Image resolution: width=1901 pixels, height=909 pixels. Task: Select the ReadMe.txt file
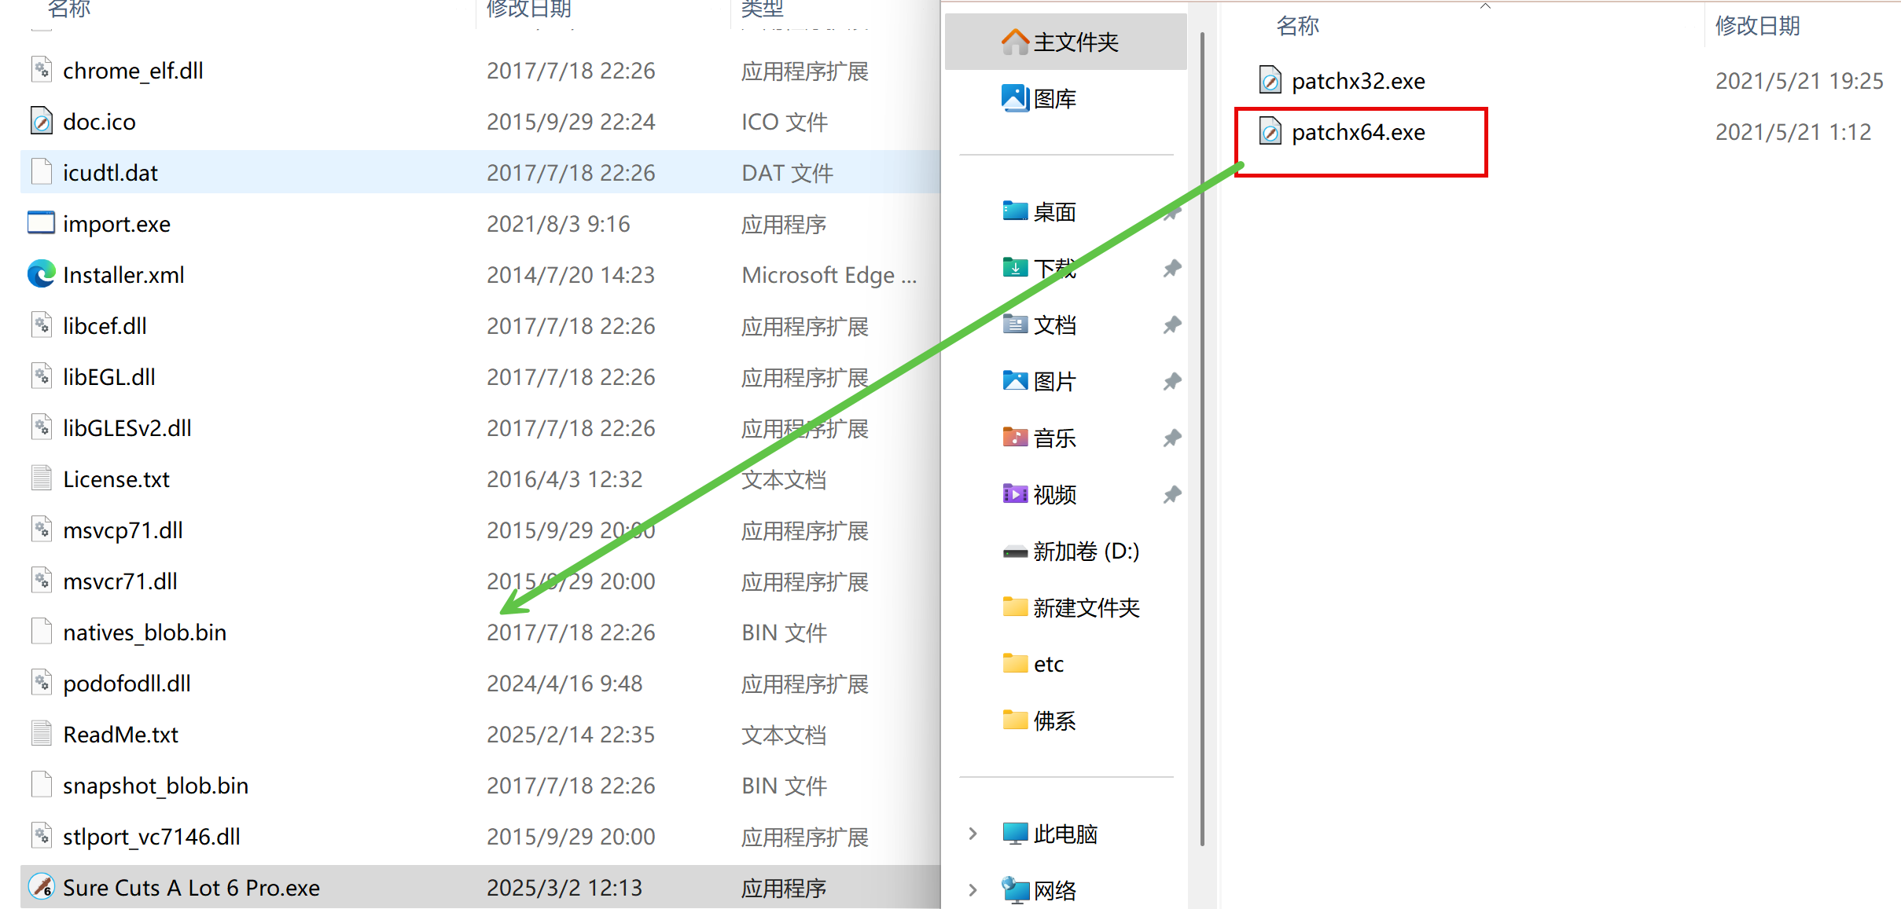coord(120,735)
